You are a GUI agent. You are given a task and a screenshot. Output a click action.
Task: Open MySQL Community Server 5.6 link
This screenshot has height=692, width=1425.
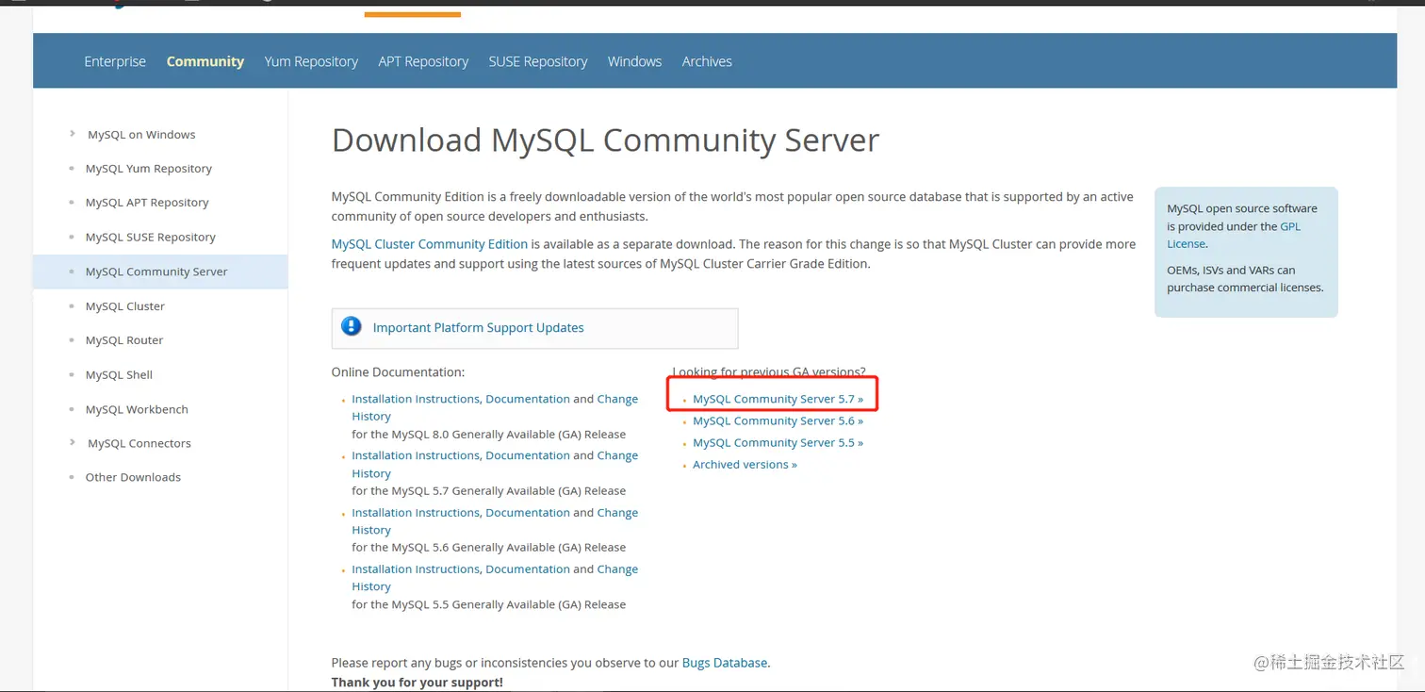(x=778, y=420)
